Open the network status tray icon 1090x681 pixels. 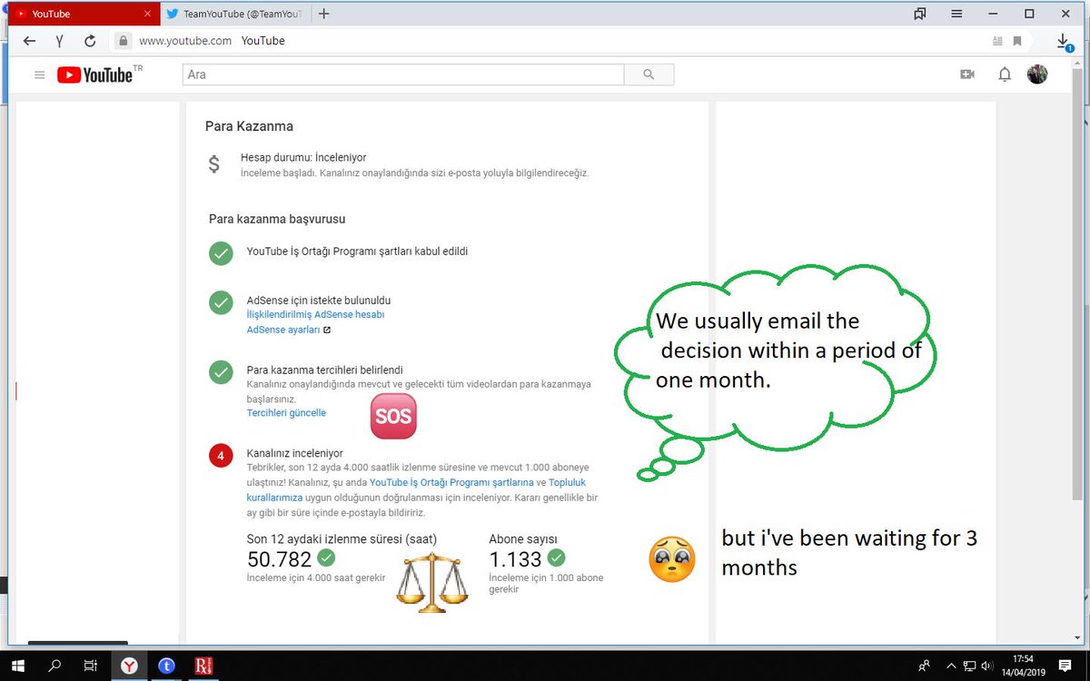[970, 666]
